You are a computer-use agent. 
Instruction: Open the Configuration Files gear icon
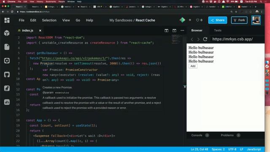[7, 61]
